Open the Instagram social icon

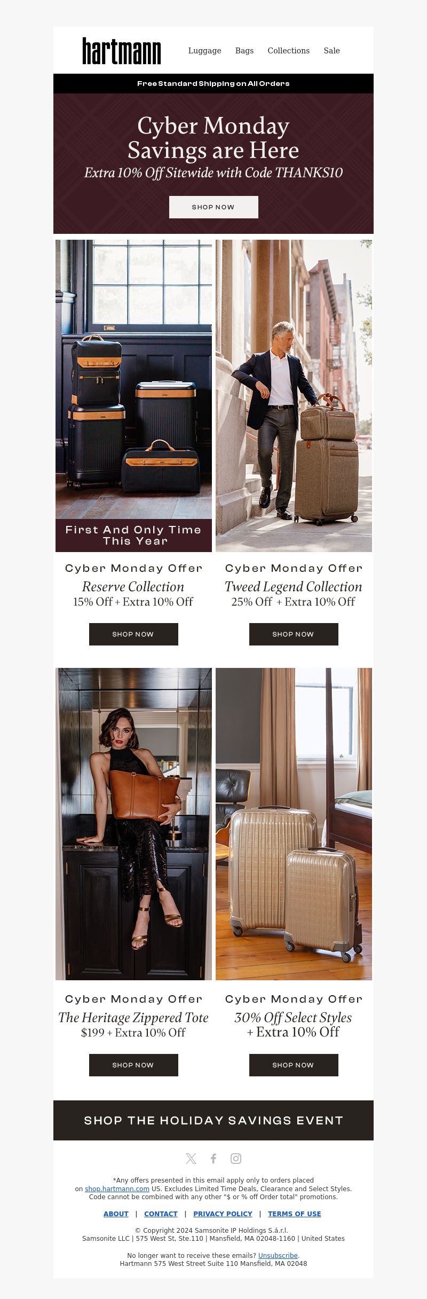click(x=236, y=1158)
